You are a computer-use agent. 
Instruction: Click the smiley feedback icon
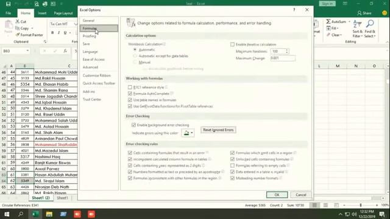(385, 13)
